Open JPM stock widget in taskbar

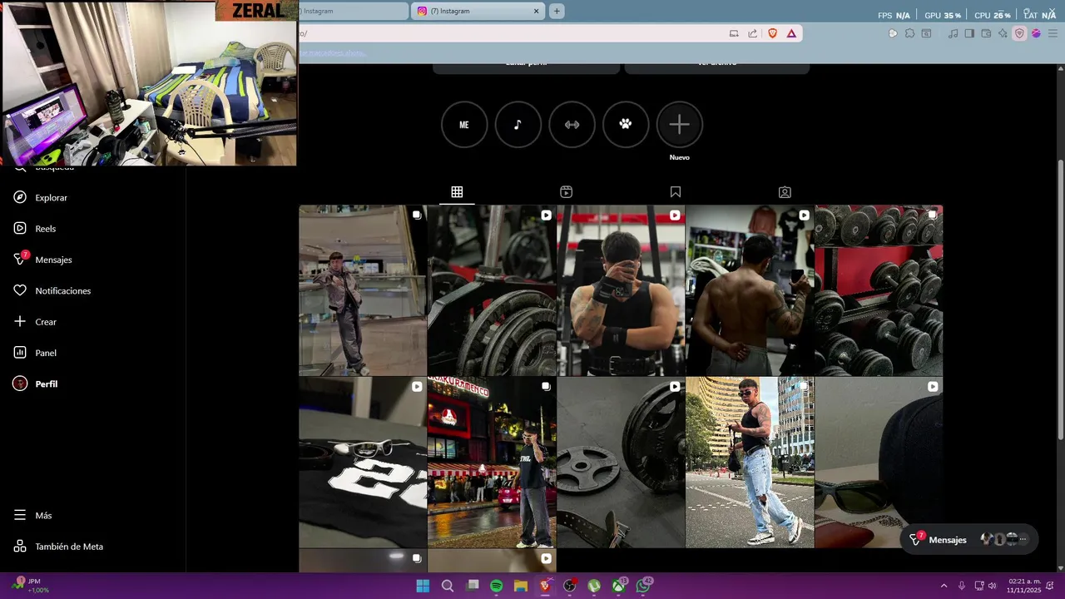point(32,586)
